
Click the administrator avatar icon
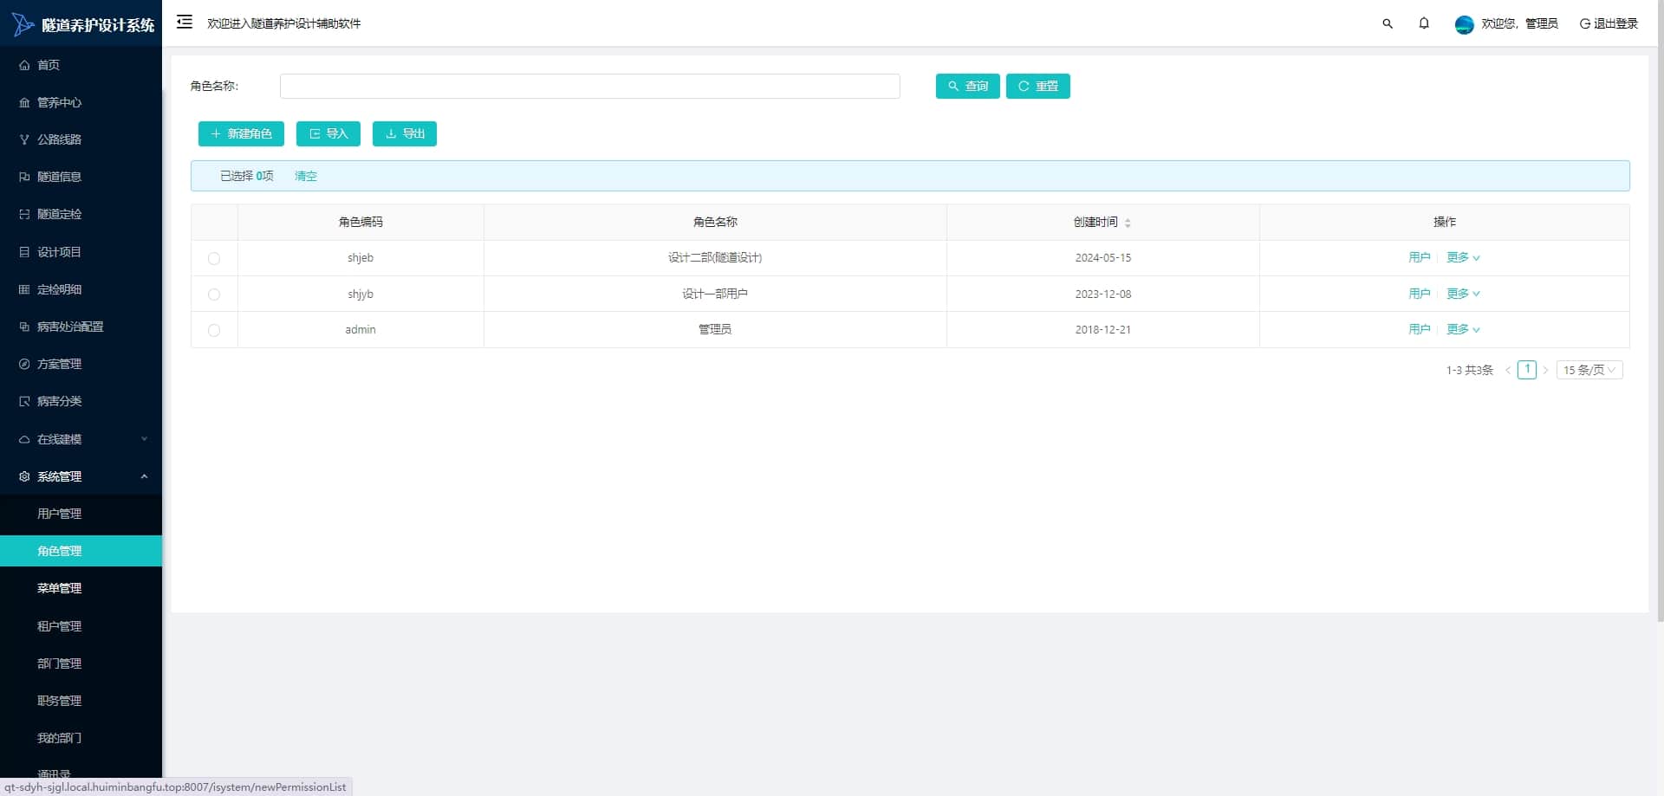coord(1465,24)
